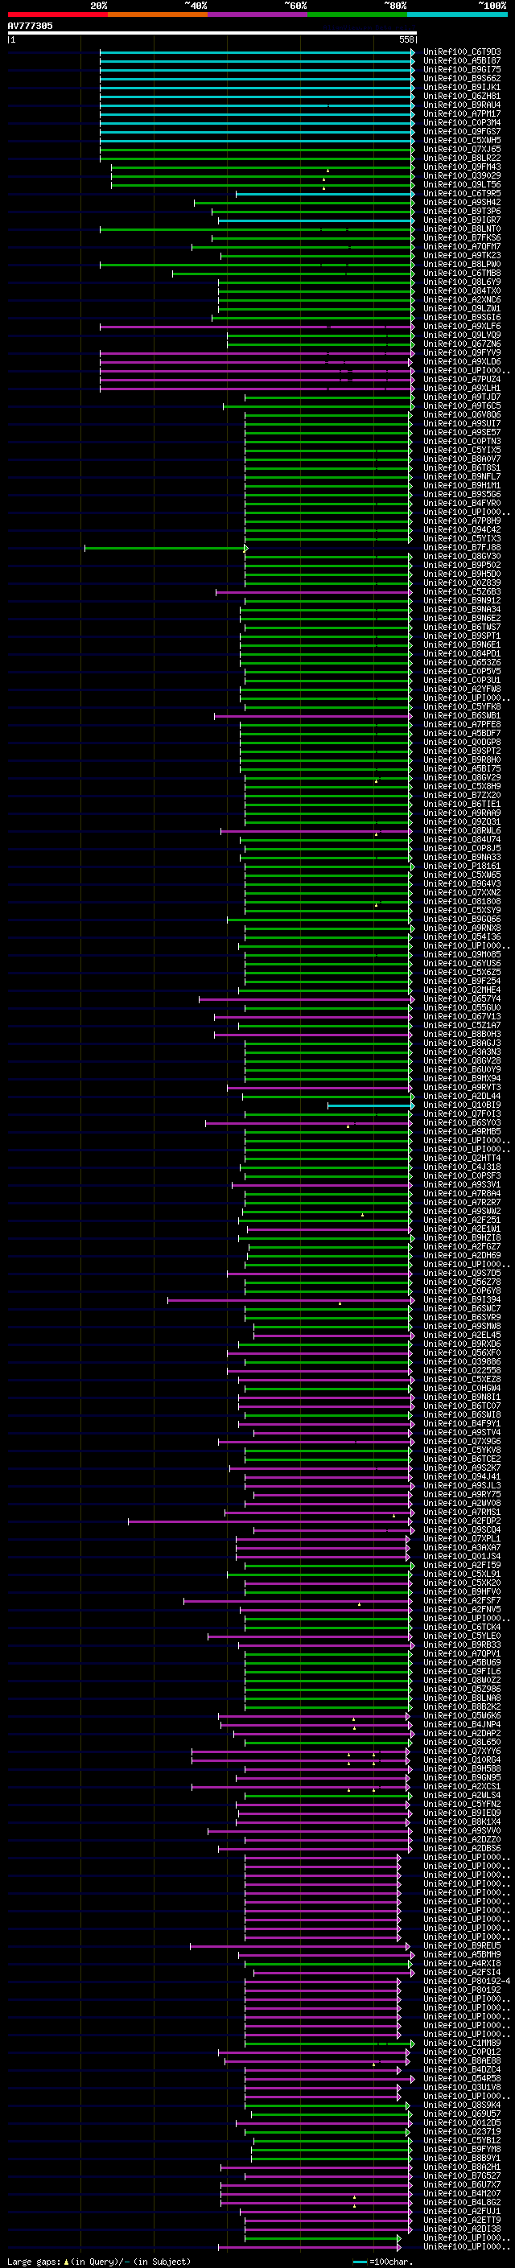
Task: Select hit label UniRef100_Q7XYY6
Action: click(x=462, y=1751)
